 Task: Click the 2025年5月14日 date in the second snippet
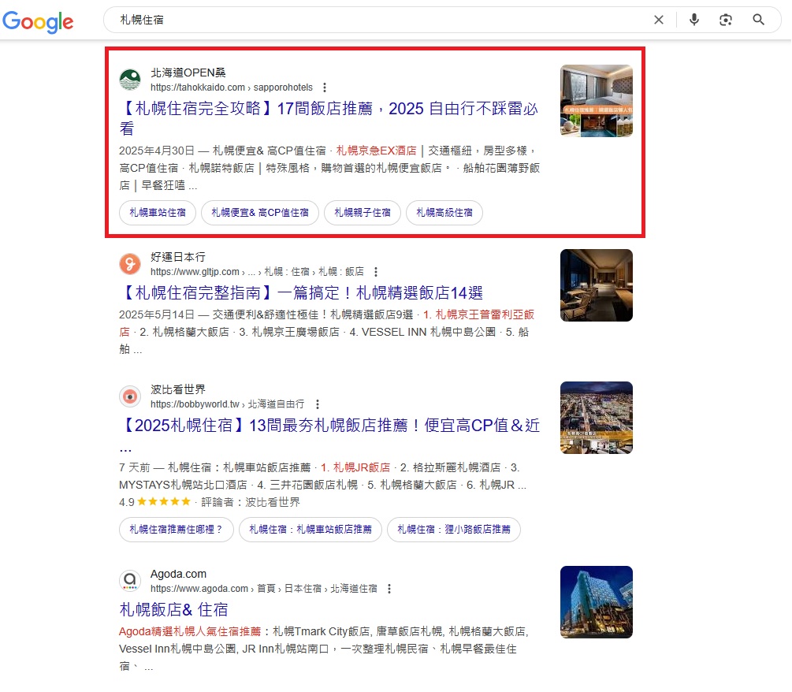(x=157, y=314)
